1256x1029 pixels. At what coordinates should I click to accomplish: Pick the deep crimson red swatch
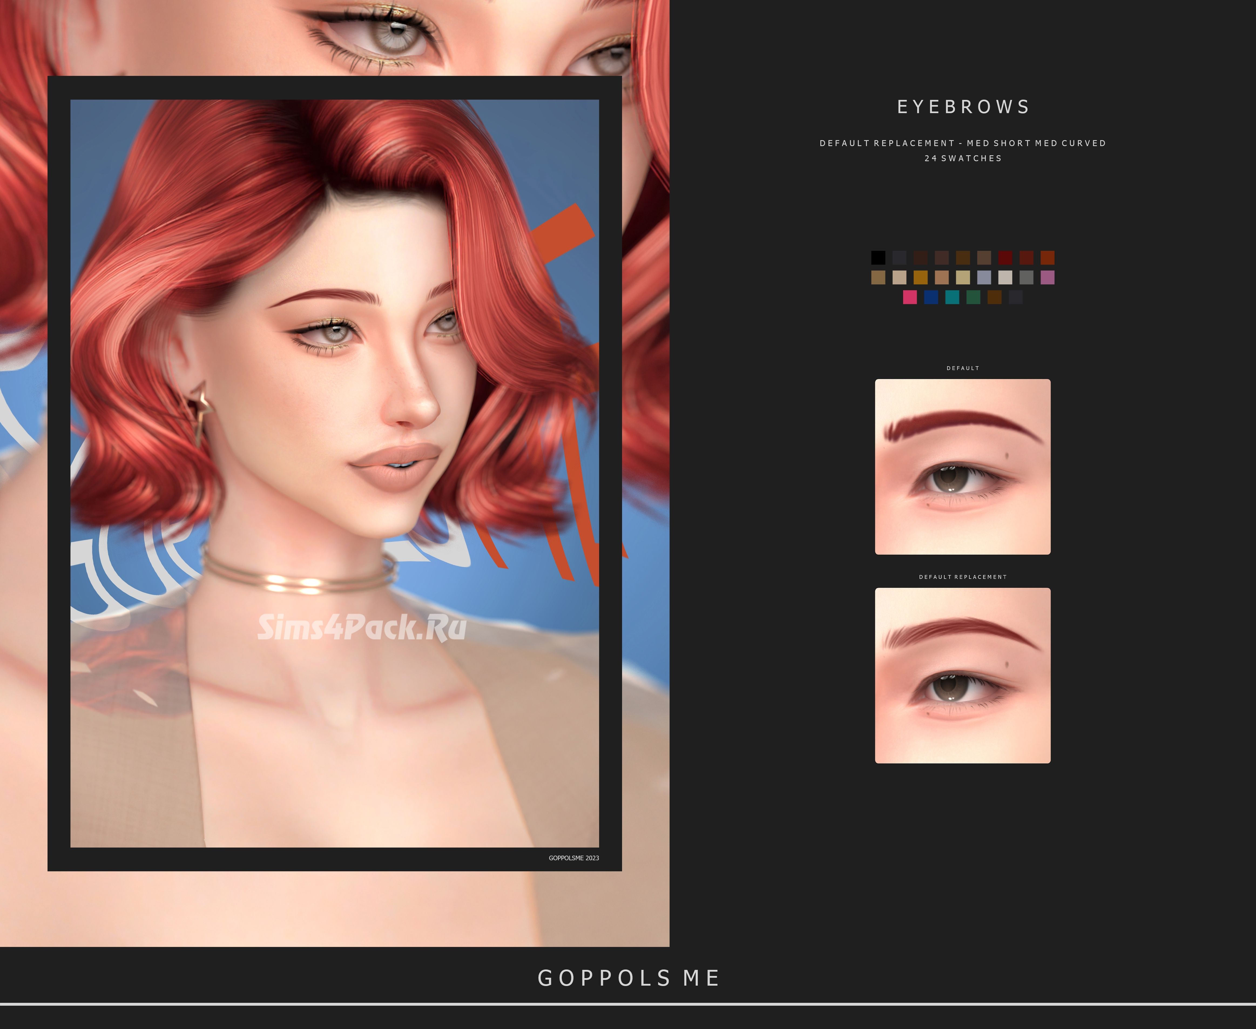click(1005, 257)
